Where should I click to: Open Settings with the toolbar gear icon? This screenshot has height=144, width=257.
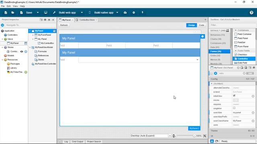[x=134, y=12]
